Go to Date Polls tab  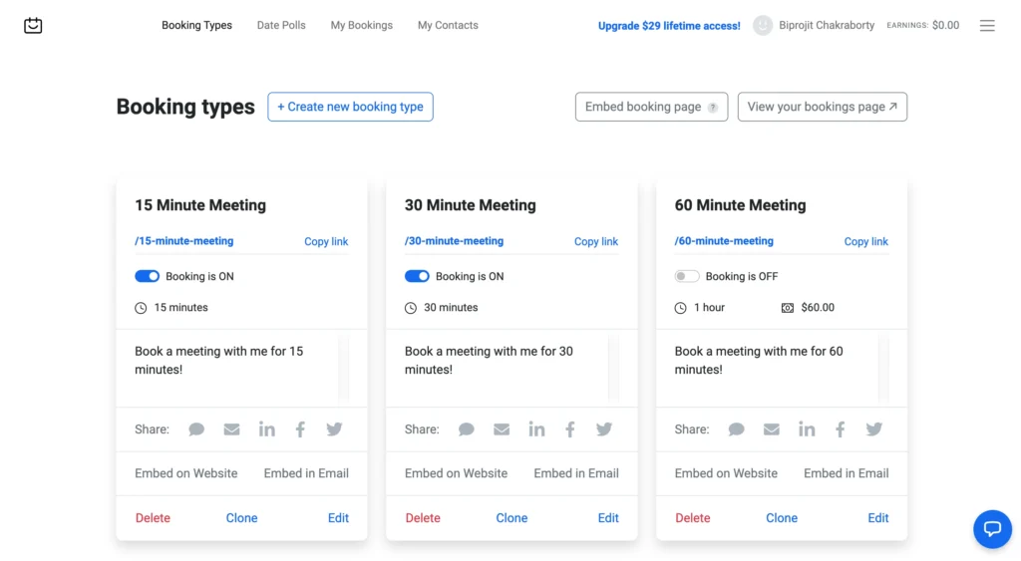(281, 25)
